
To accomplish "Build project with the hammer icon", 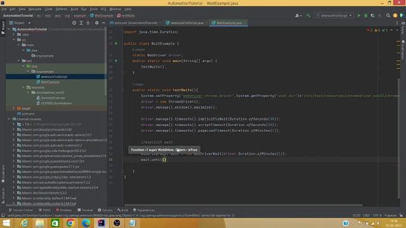I will click(308, 15).
